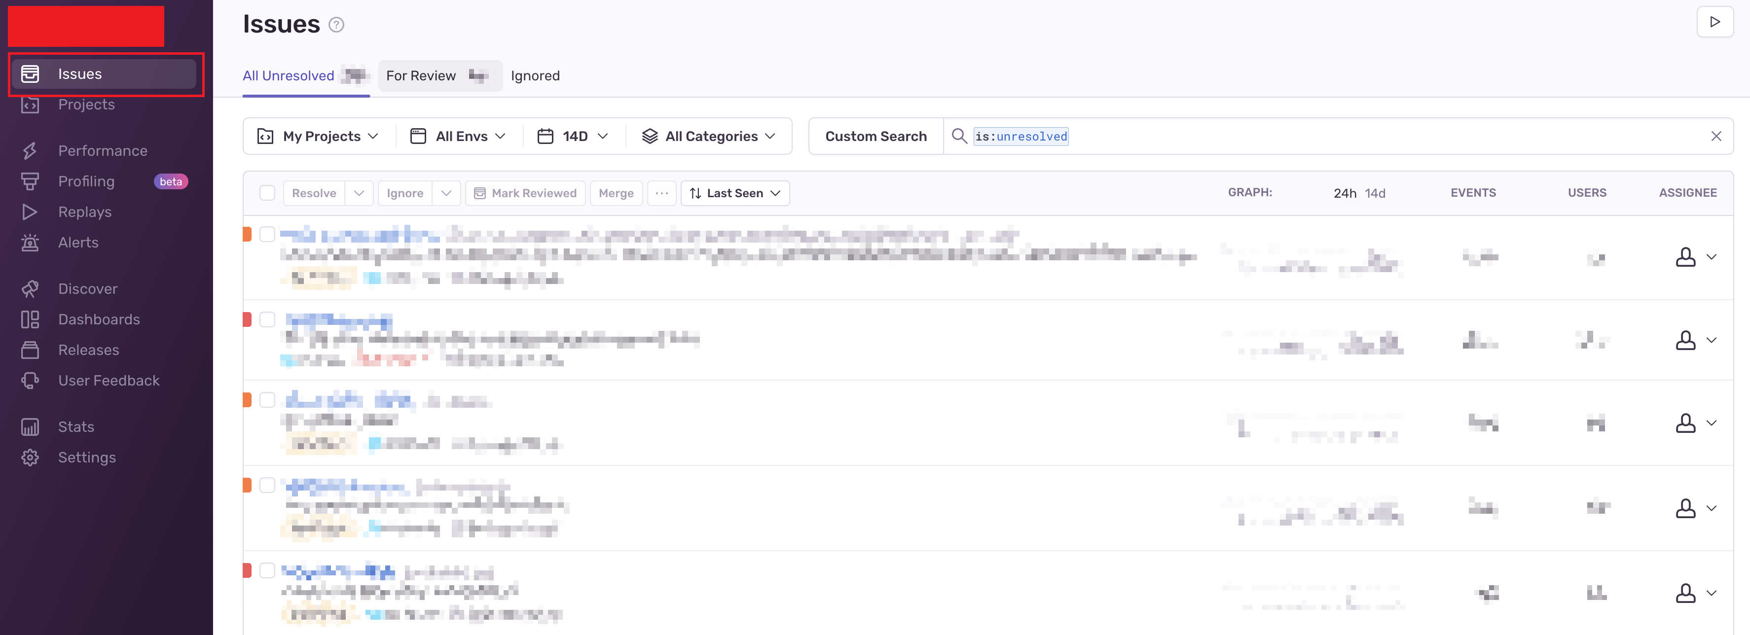Click the help icon beside Issues heading
This screenshot has height=635, width=1750.
(336, 25)
